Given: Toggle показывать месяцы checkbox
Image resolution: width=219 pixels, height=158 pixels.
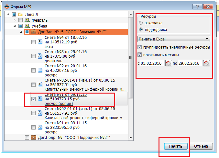Looking at the screenshot, I should click(x=139, y=55).
